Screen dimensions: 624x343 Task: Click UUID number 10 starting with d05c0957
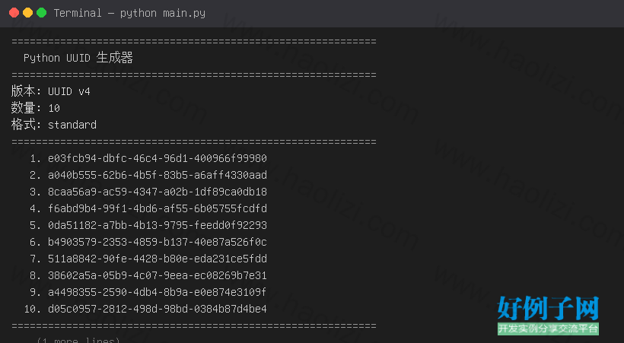[158, 309]
